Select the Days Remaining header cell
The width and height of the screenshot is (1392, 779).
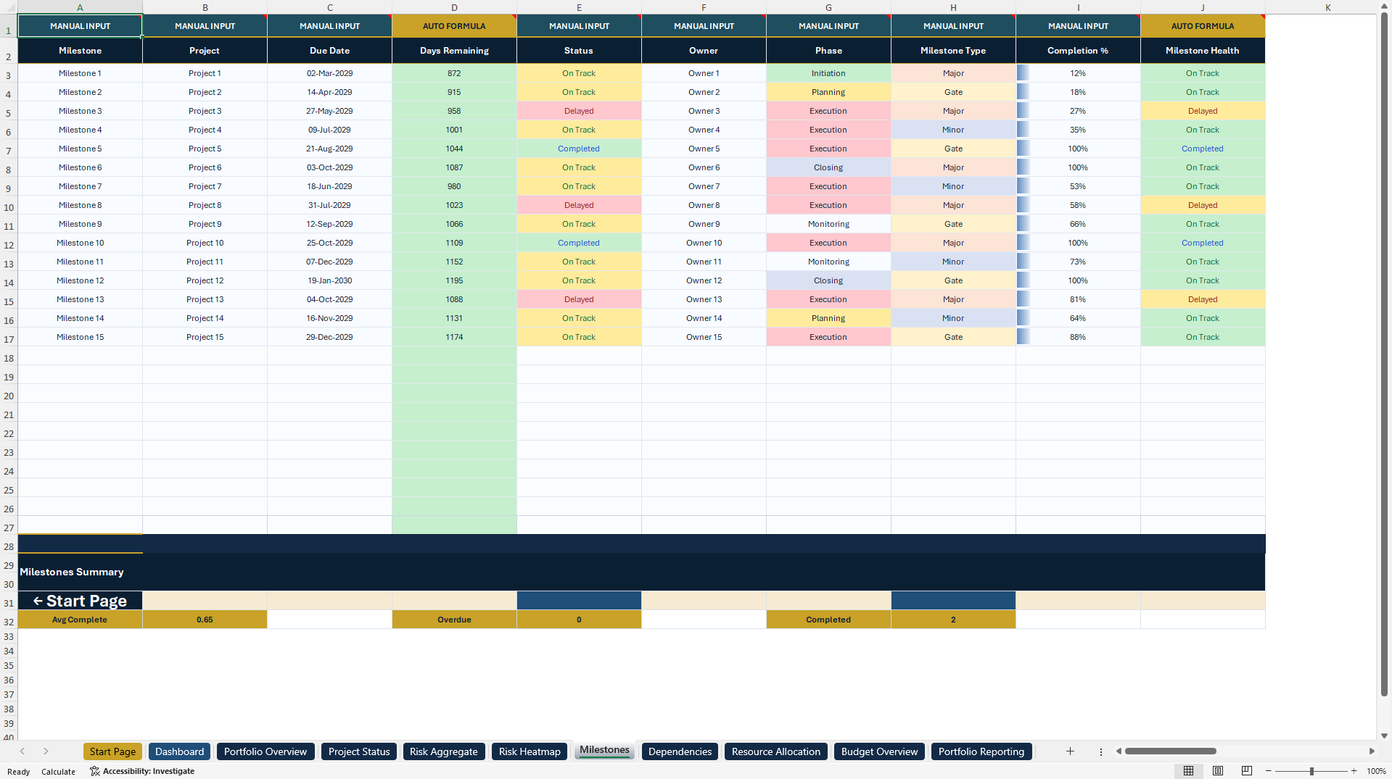click(454, 51)
